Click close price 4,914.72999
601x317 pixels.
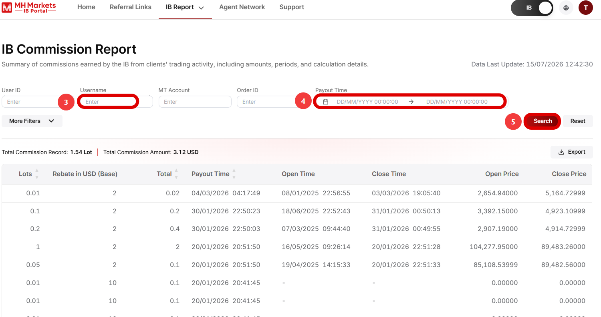click(x=565, y=229)
